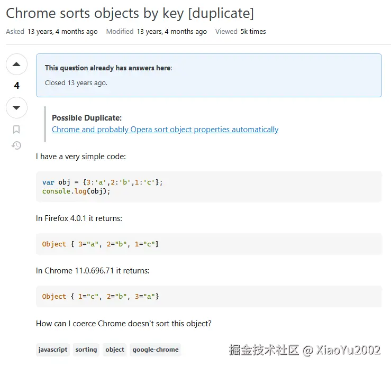Open the object tag

[115, 350]
